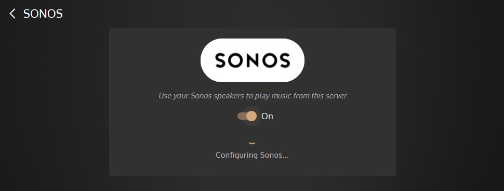Click the SONOS page title

[x=43, y=14]
